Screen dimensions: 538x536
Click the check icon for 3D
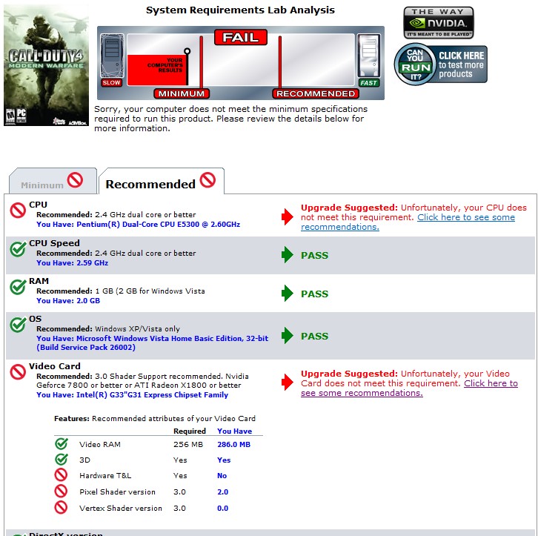[62, 459]
